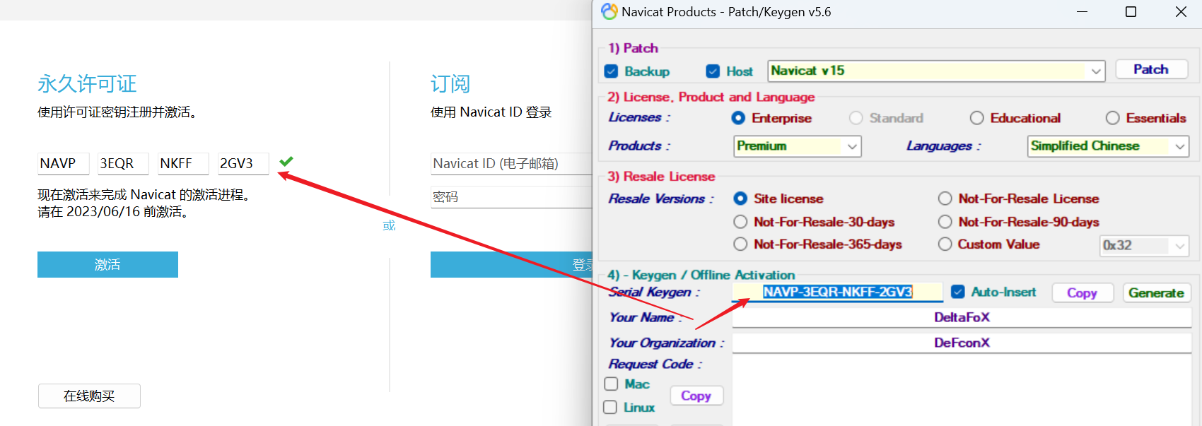The height and width of the screenshot is (426, 1202).
Task: Maximize the Patch/Keygen window
Action: coord(1131,12)
